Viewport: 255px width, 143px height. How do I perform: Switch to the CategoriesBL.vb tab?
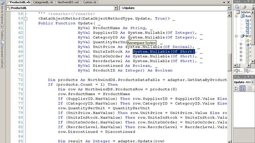[43, 2]
